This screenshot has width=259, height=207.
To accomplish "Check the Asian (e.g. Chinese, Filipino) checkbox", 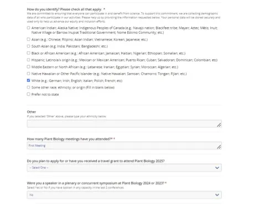I will click(x=28, y=39).
